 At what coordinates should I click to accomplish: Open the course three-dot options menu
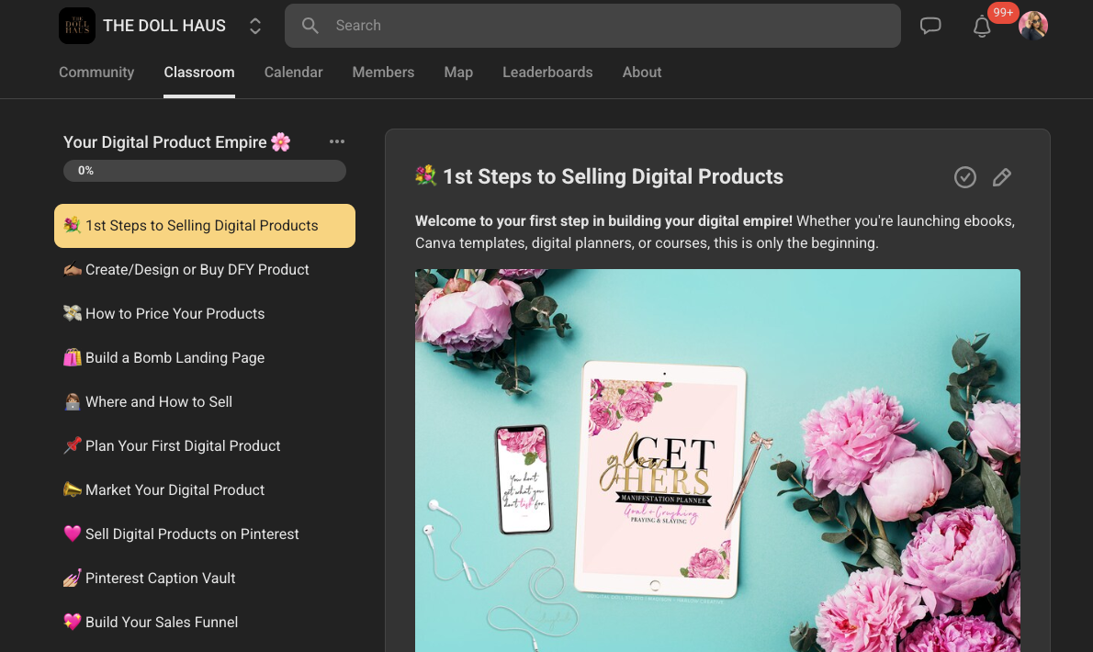coord(337,141)
